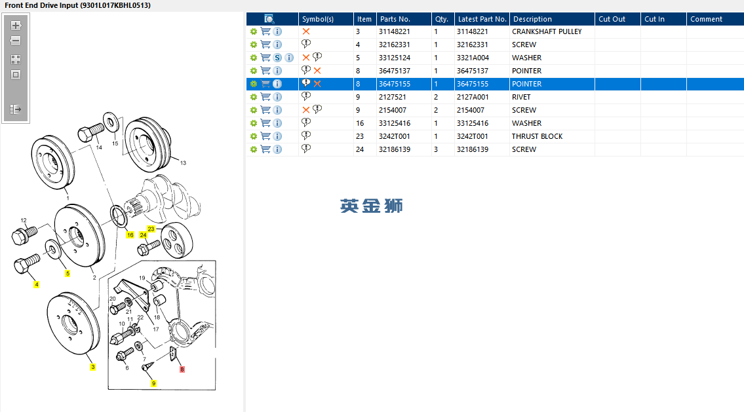Click the side panel arrow icon
Viewport: 744px width, 412px height.
click(x=16, y=109)
